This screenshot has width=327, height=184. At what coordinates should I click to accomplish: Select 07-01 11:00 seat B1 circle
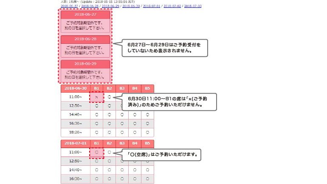tap(96, 152)
